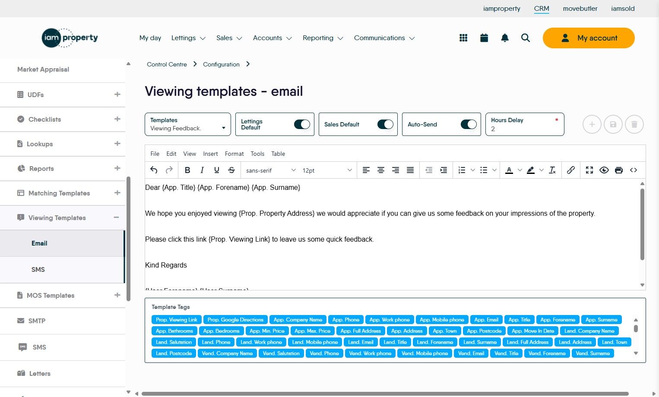
Task: Open the Templates dropdown
Action: pos(188,124)
